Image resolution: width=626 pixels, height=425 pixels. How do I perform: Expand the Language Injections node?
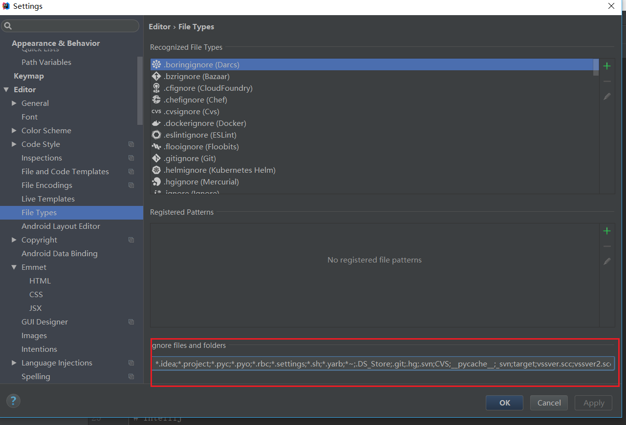coord(14,363)
